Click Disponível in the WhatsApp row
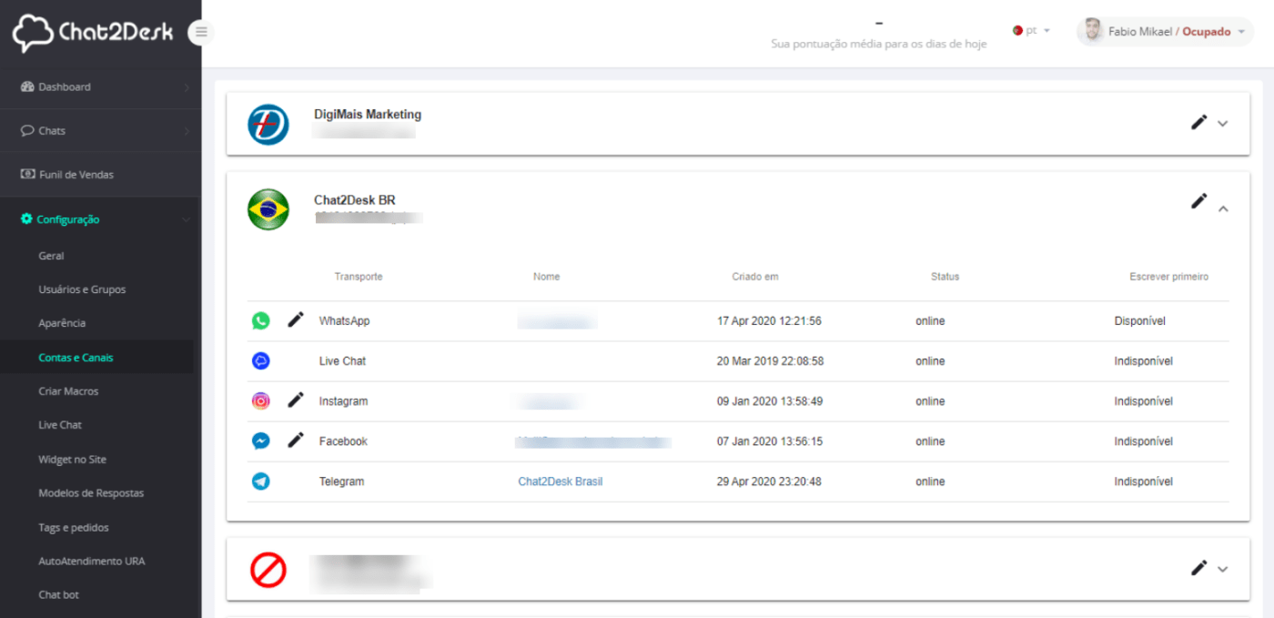This screenshot has height=618, width=1274. [x=1140, y=321]
